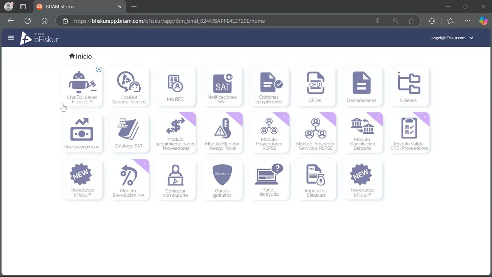This screenshot has height=277, width=492.
Task: Go back to the previous page
Action: [x=11, y=21]
